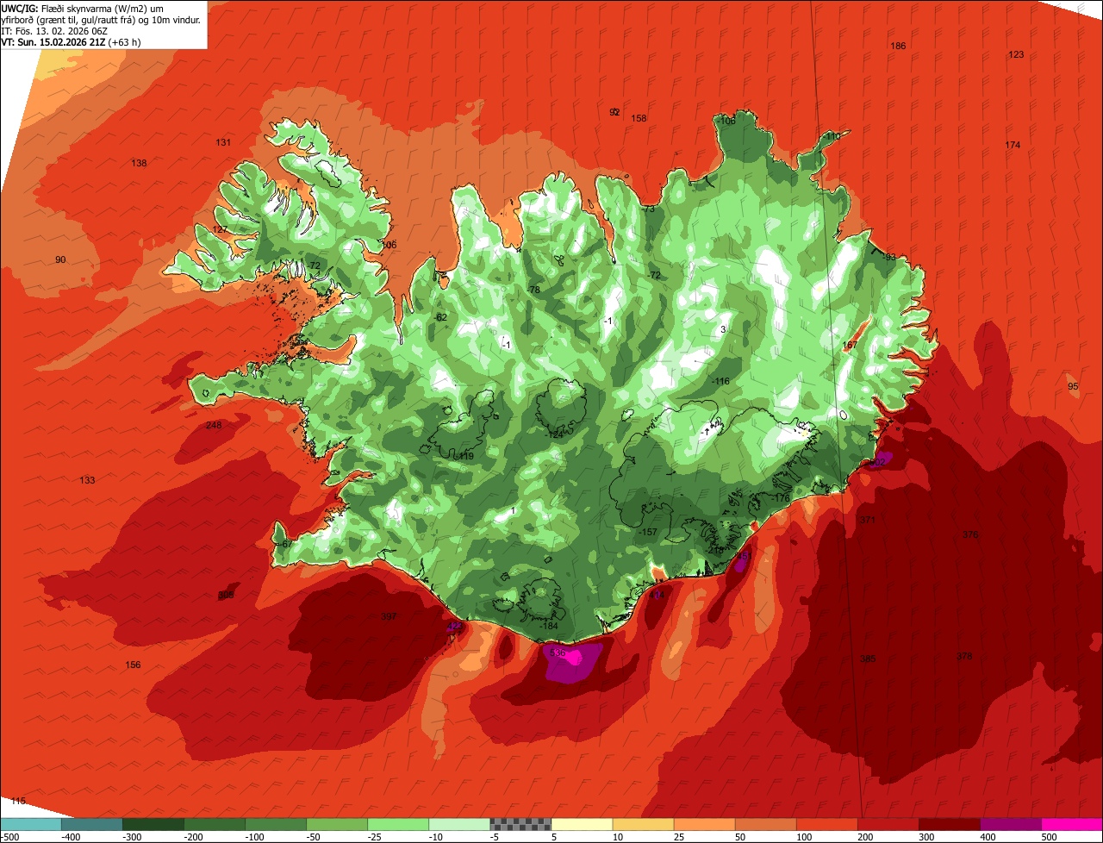Select the 138 value
The height and width of the screenshot is (843, 1103).
pos(139,163)
